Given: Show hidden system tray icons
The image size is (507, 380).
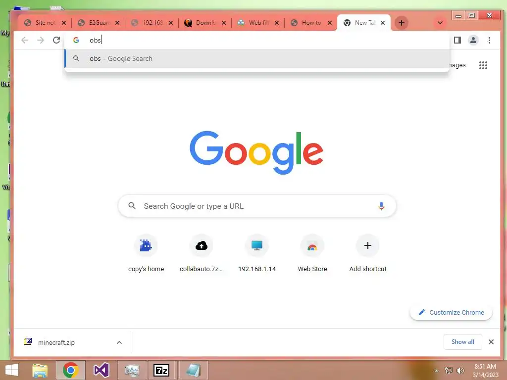Looking at the screenshot, I should point(436,371).
